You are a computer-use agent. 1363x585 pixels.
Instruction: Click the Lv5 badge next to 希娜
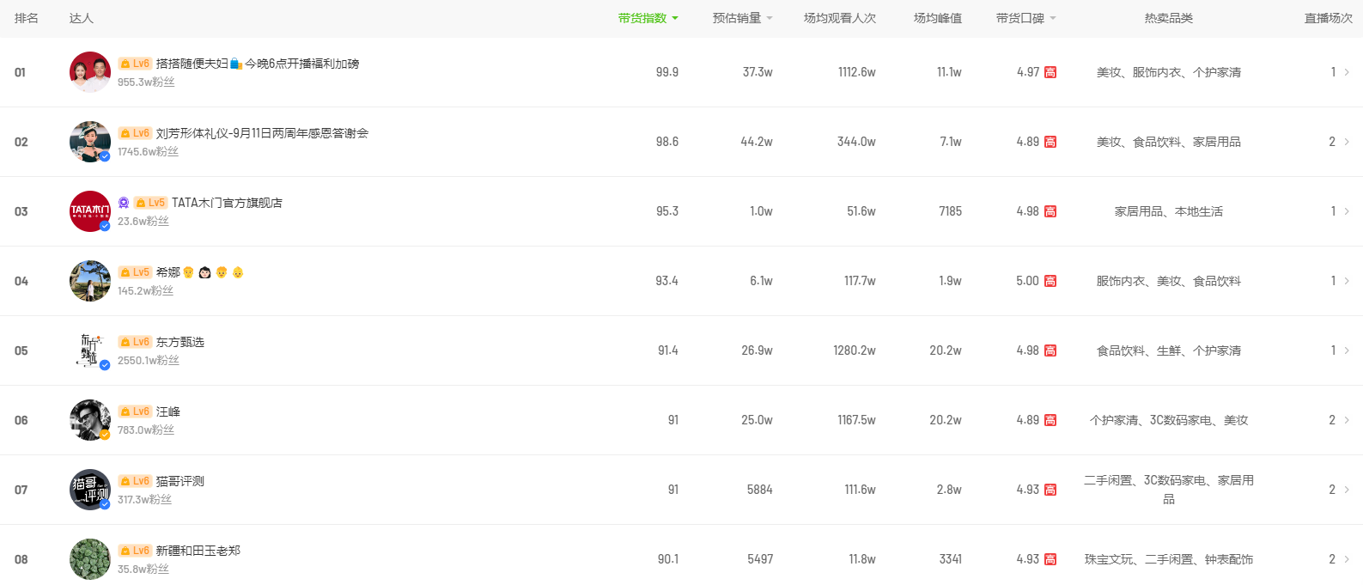coord(135,272)
